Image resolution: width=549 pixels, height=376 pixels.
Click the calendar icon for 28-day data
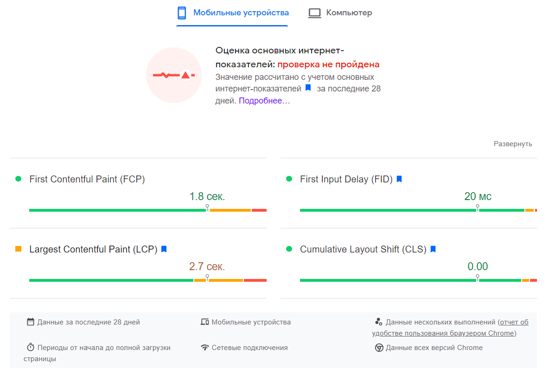[31, 322]
